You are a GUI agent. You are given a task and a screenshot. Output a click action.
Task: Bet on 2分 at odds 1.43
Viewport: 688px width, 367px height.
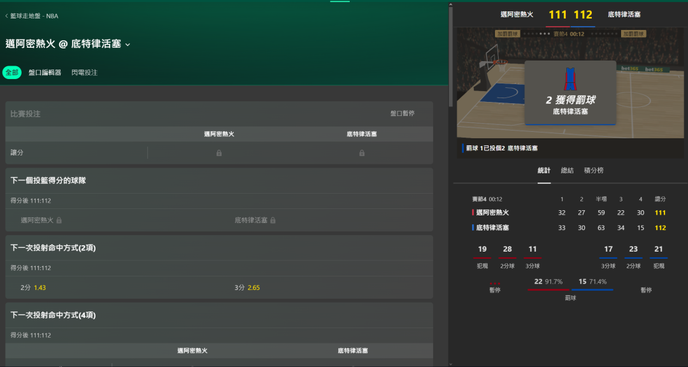[33, 288]
